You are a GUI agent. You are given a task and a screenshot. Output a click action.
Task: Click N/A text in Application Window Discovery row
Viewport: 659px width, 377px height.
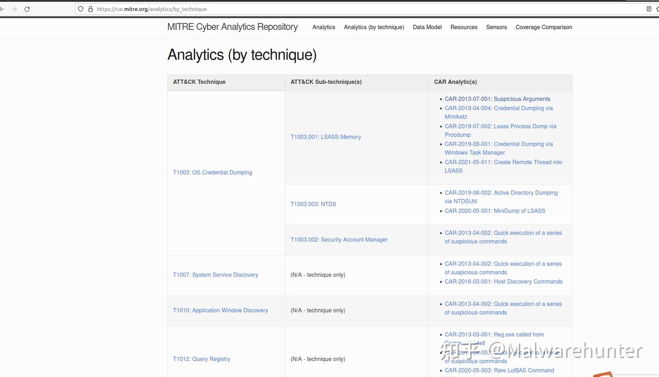coord(318,310)
